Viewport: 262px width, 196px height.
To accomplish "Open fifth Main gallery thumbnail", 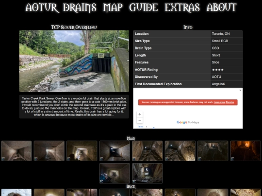I will click(147, 151).
